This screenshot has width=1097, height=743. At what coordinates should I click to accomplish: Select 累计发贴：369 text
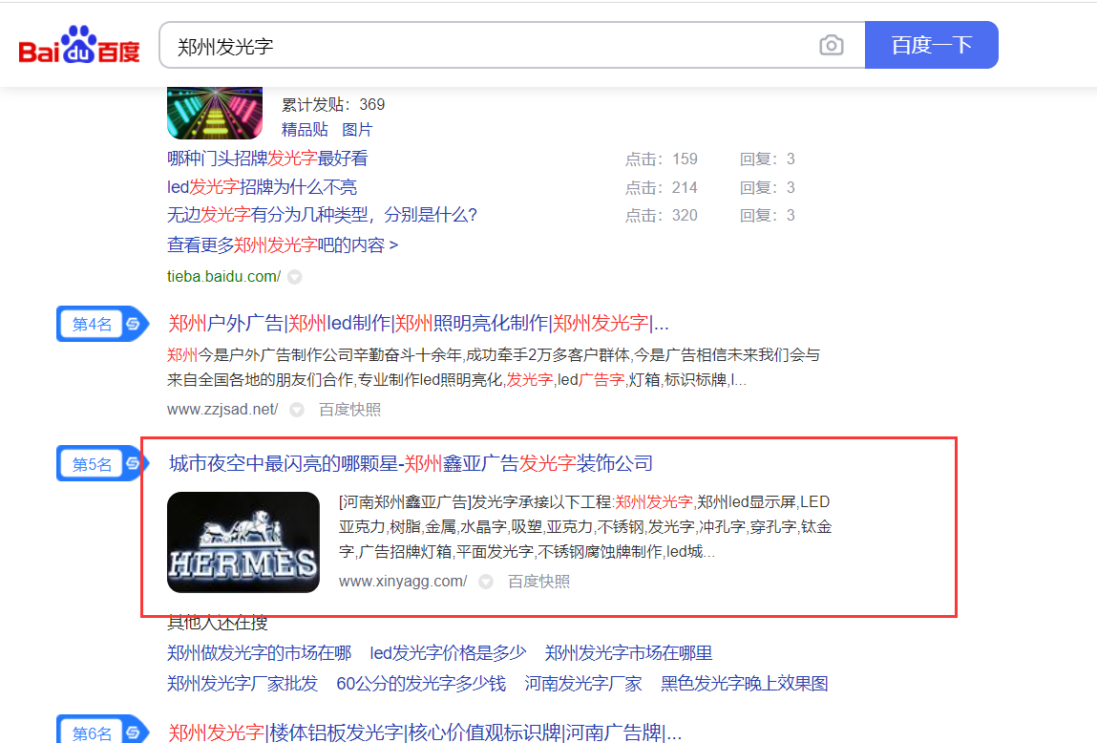(333, 104)
